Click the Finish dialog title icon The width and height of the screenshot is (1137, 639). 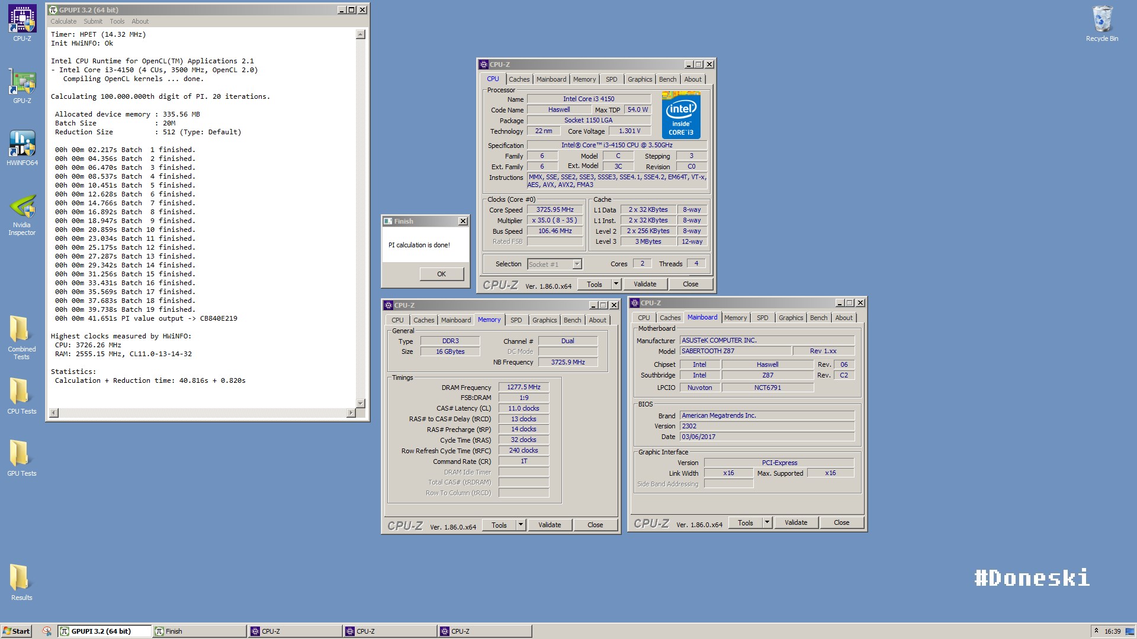coord(388,221)
